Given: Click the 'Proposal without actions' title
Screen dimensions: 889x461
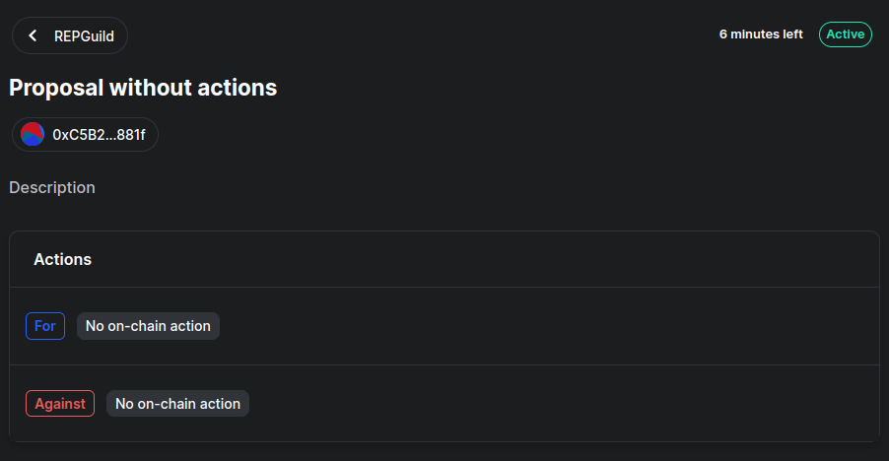Looking at the screenshot, I should (x=143, y=88).
